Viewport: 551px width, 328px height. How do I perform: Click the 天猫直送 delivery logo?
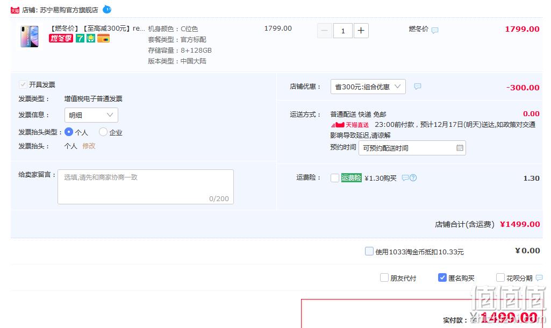point(349,125)
